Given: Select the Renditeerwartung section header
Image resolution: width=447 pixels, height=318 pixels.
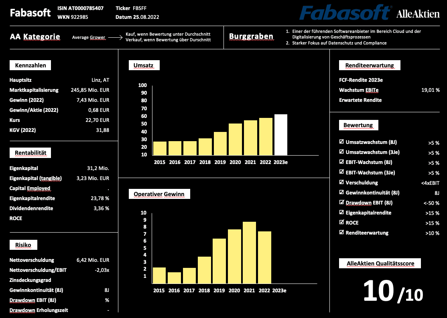Looking at the screenshot, I should pyautogui.click(x=370, y=65).
